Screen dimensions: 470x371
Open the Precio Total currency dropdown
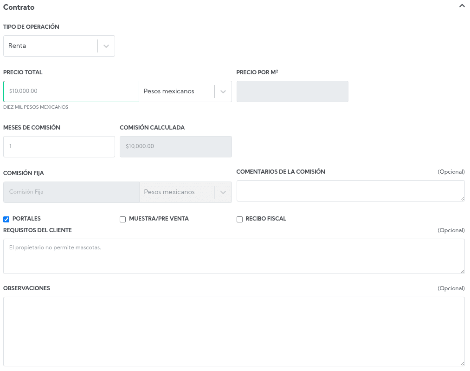pos(185,91)
